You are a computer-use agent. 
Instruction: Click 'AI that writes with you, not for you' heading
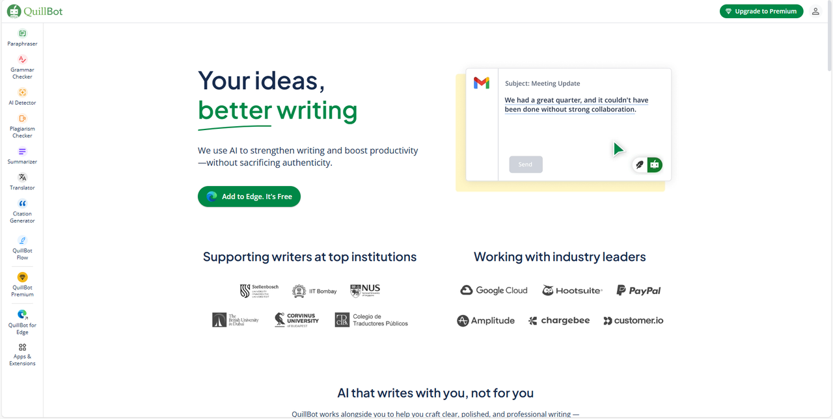point(435,393)
